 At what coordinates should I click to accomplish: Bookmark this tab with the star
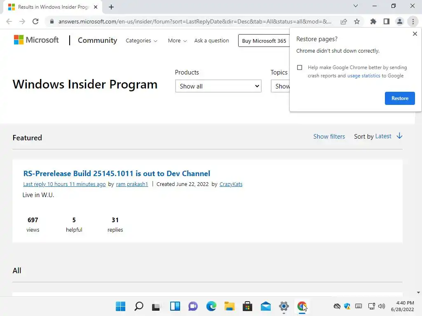[x=357, y=21]
